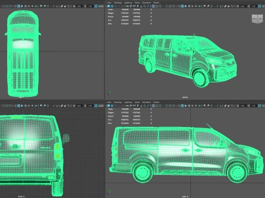This screenshot has width=265, height=198.
Task: Click Grease Pencil icon in perspective panel
Action: [x=148, y=6]
